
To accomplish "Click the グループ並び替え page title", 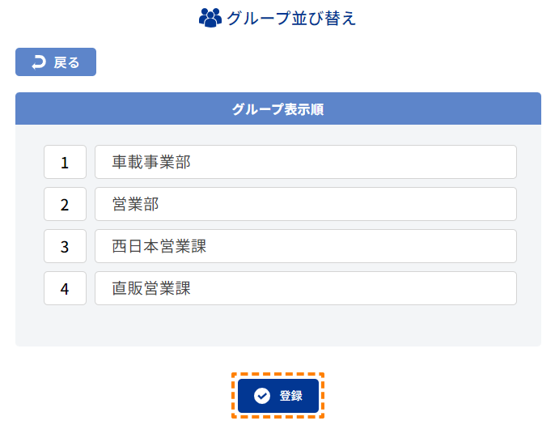I will (x=291, y=18).
